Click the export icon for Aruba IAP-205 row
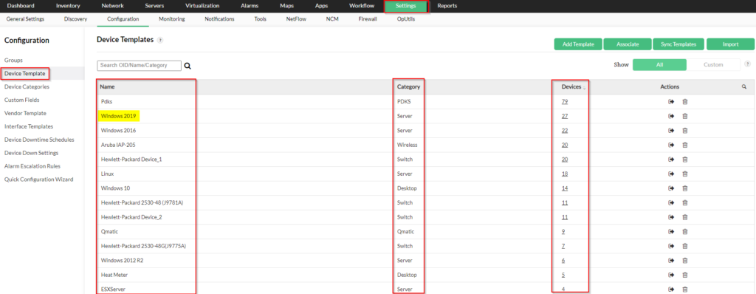The width and height of the screenshot is (756, 294). pyautogui.click(x=670, y=145)
